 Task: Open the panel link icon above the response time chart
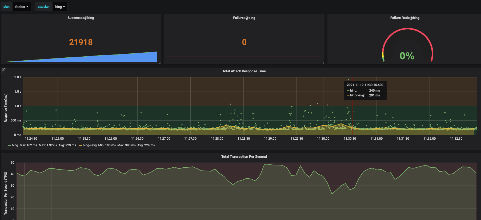coord(3,69)
